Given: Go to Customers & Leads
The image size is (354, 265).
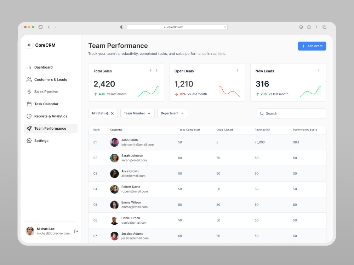Looking at the screenshot, I should [51, 79].
